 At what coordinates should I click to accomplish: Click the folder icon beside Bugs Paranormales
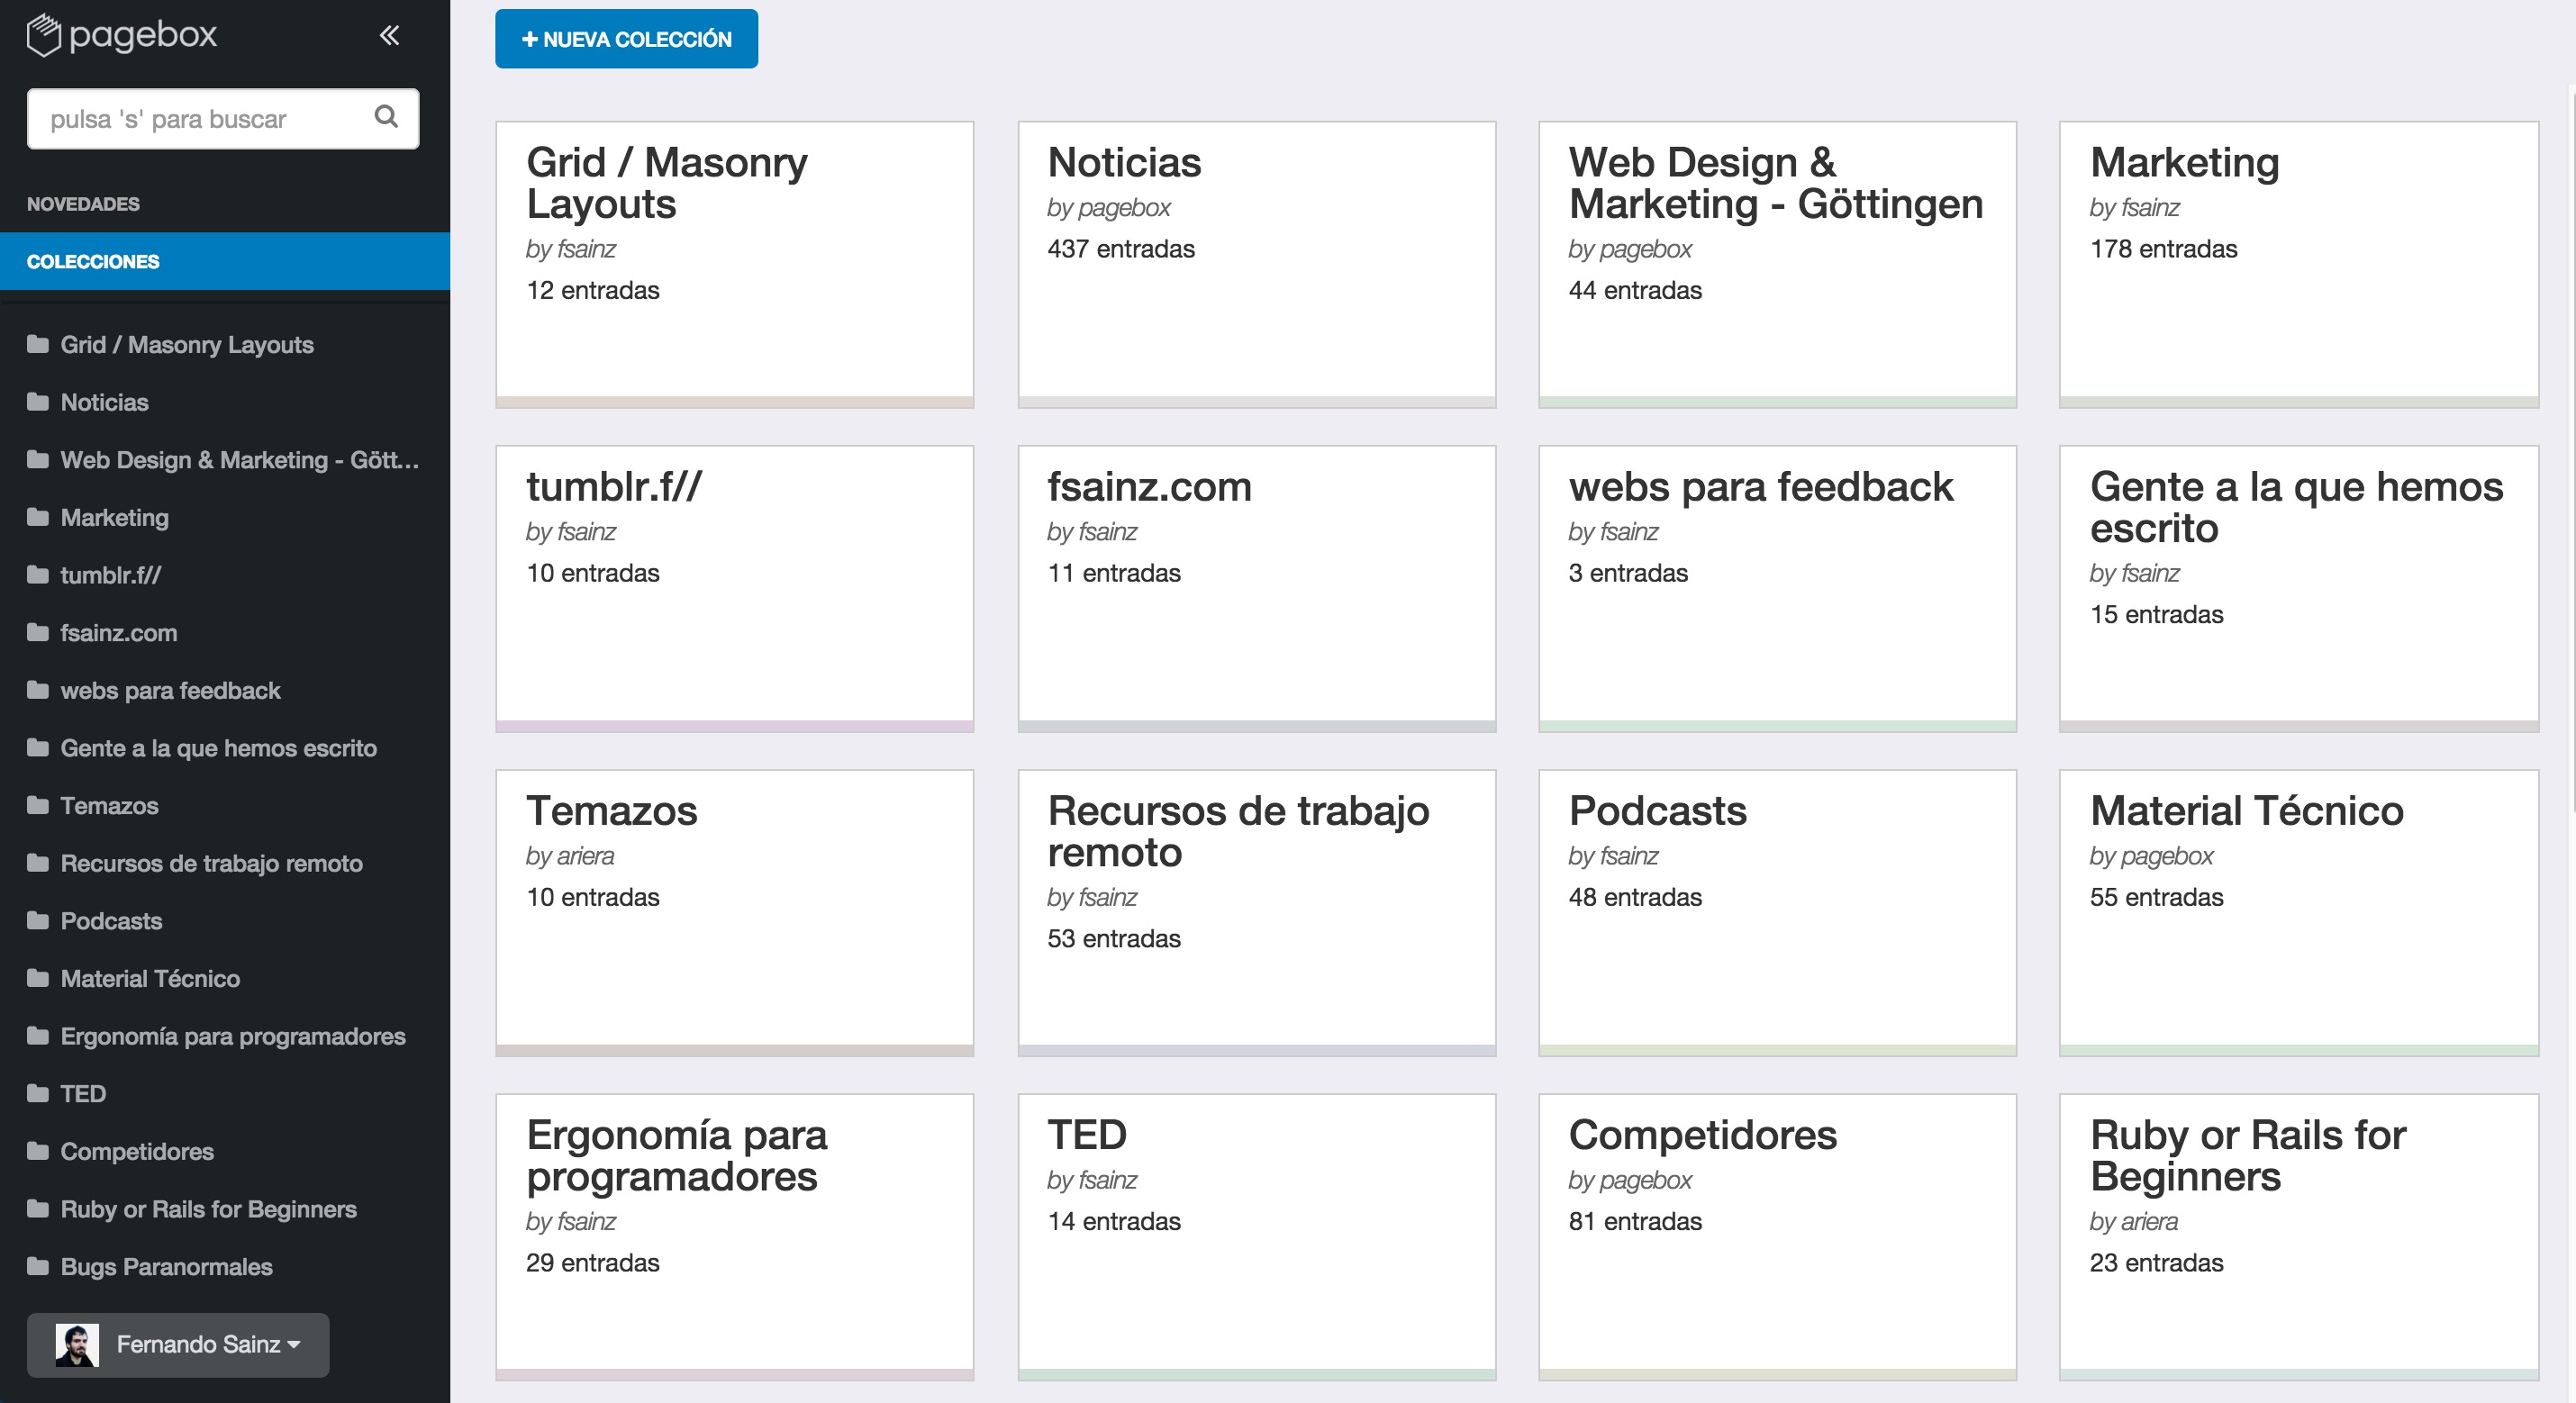pos(38,1266)
